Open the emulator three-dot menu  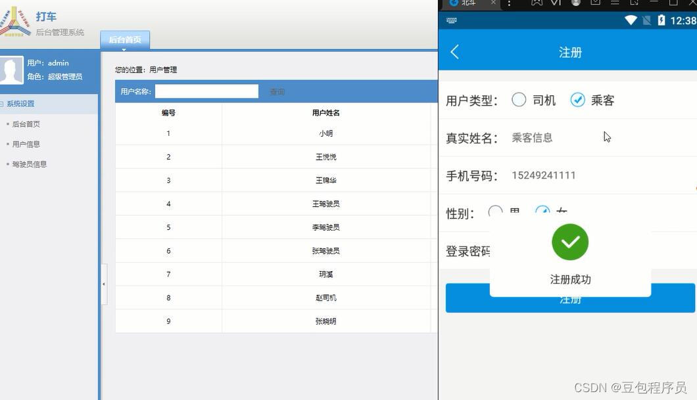tap(509, 3)
